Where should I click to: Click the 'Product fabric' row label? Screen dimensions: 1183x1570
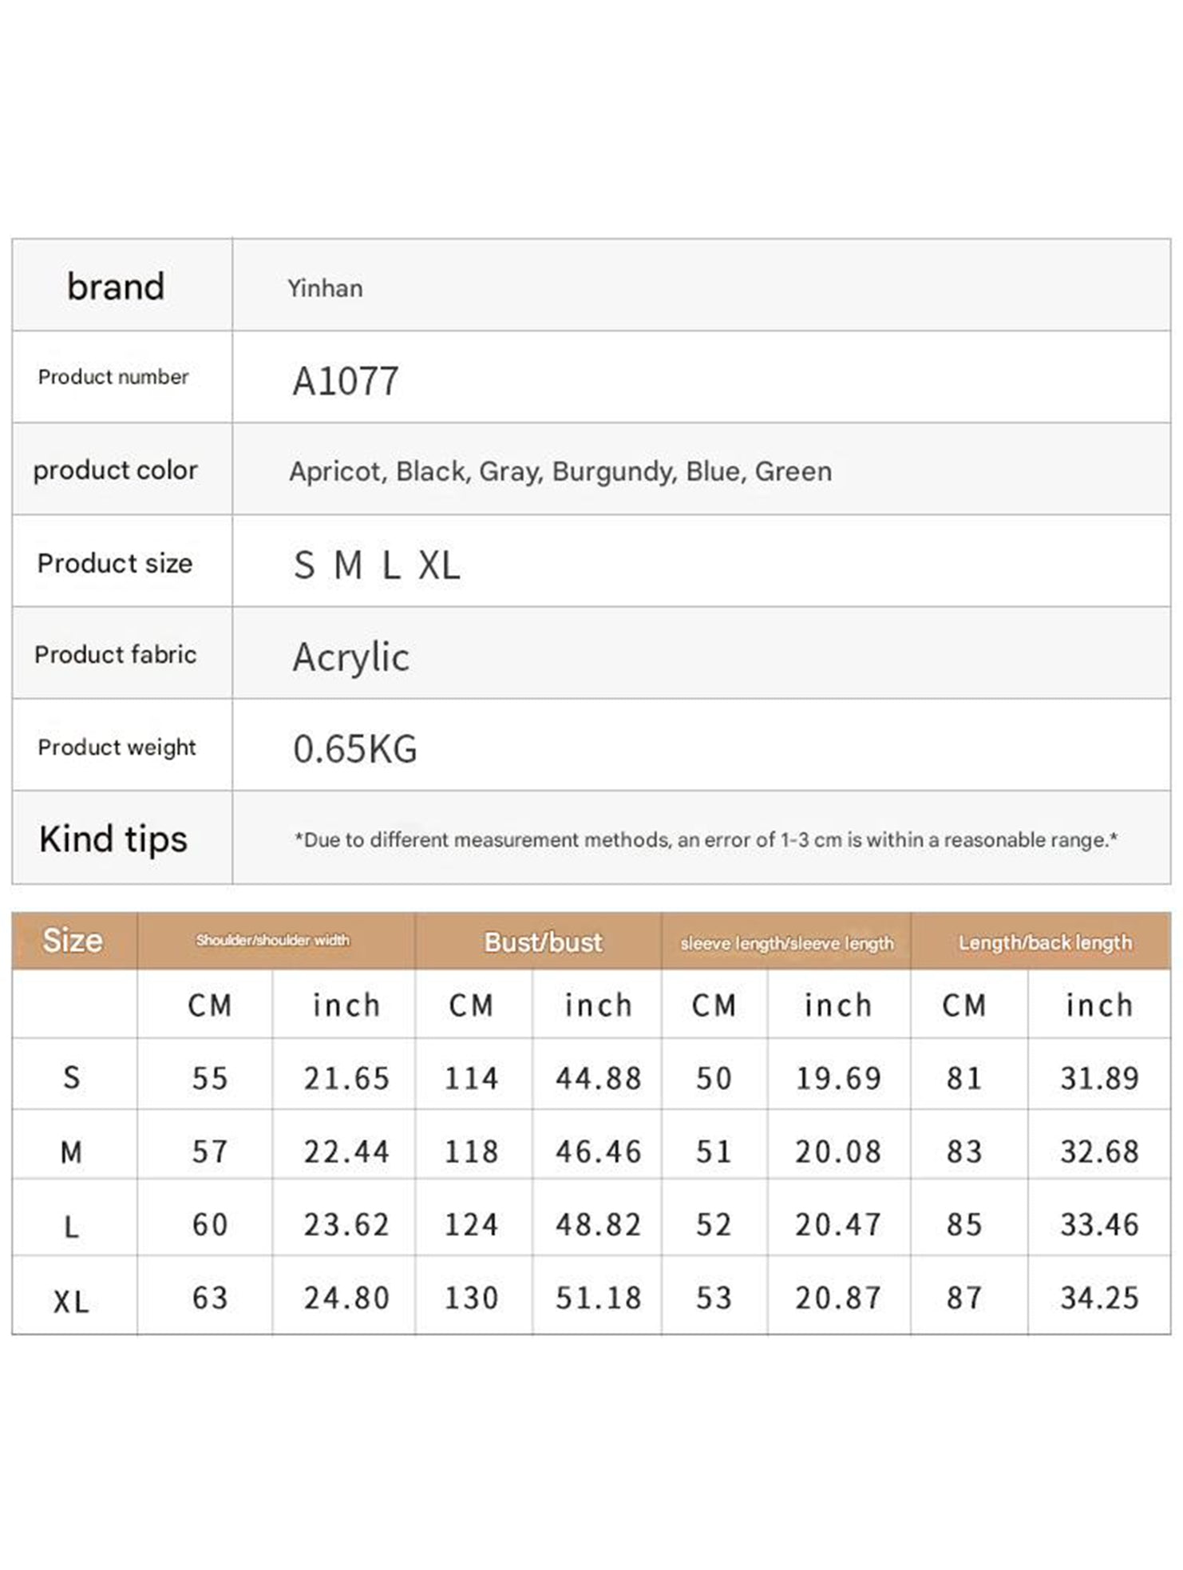115,655
